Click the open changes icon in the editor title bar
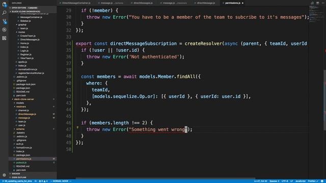 pos(312,3)
